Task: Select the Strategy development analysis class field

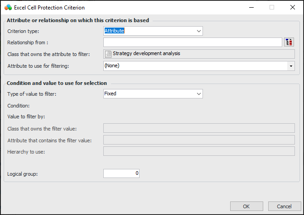Action: point(199,54)
